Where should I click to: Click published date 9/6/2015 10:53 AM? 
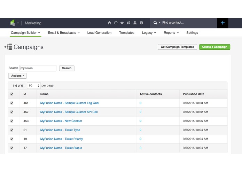[x=196, y=103]
